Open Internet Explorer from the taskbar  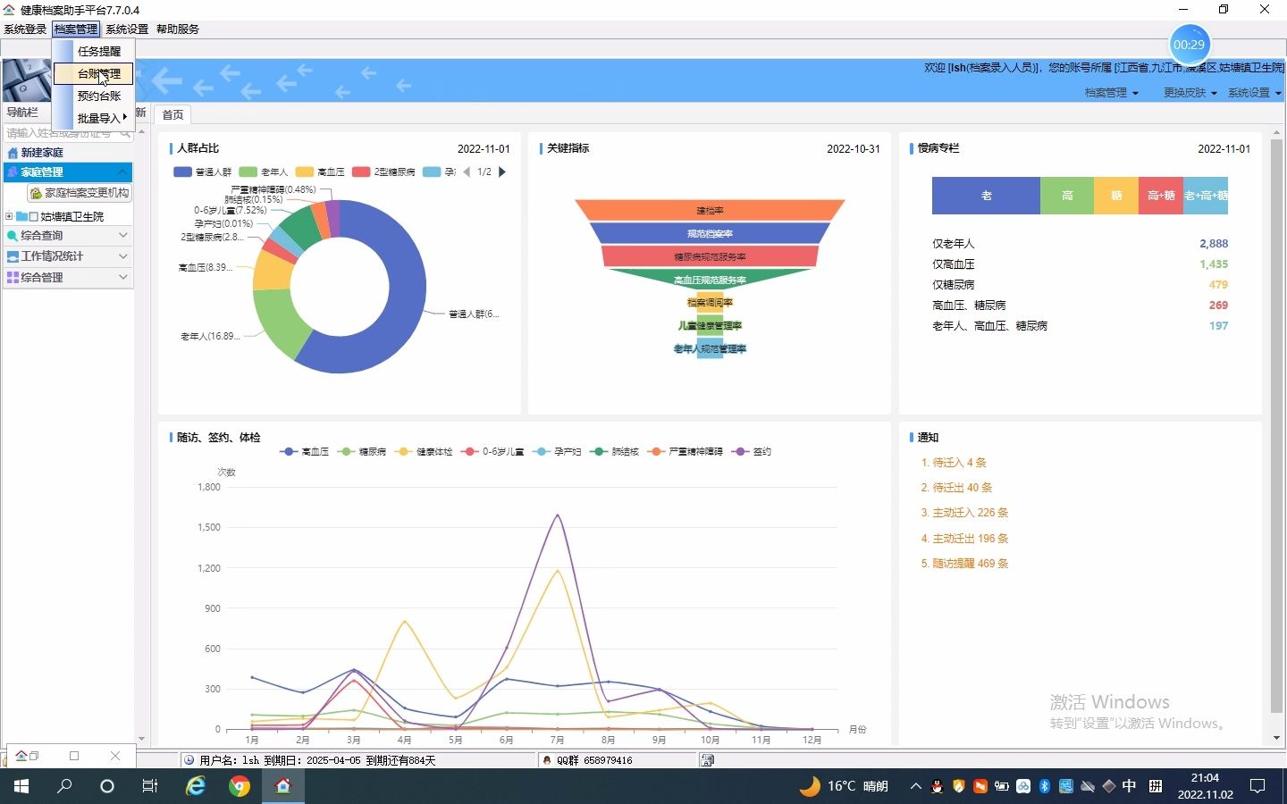[x=195, y=786]
